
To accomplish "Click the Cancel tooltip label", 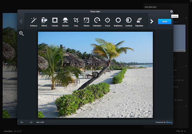I will [175, 16].
